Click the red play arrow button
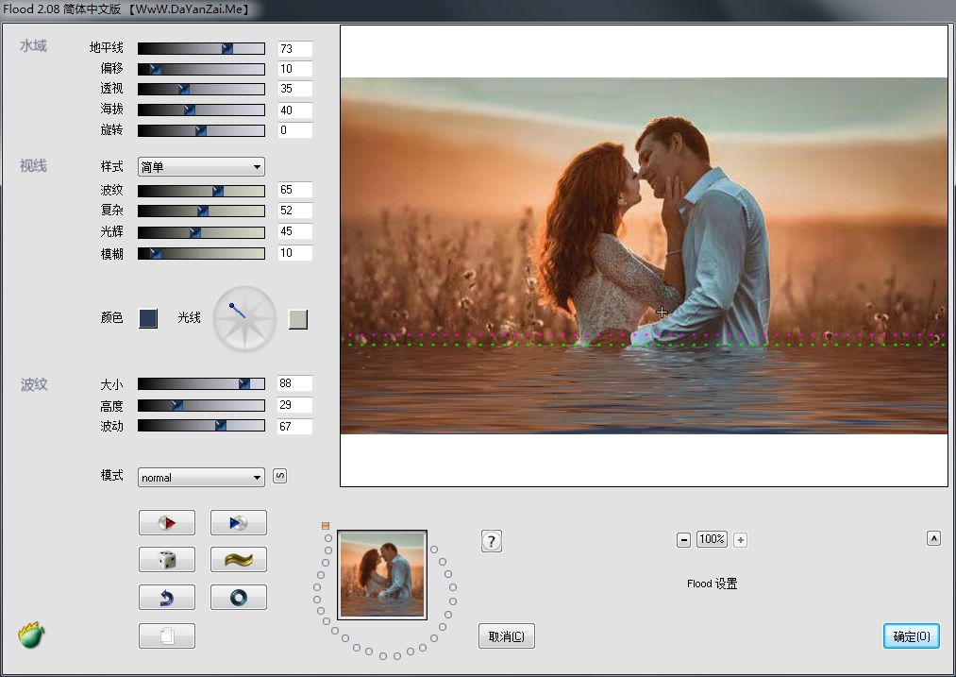 coord(167,523)
